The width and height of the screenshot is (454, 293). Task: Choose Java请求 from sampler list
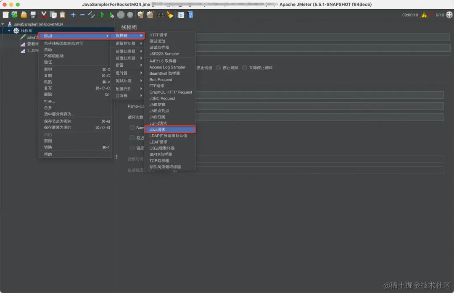tap(170, 129)
